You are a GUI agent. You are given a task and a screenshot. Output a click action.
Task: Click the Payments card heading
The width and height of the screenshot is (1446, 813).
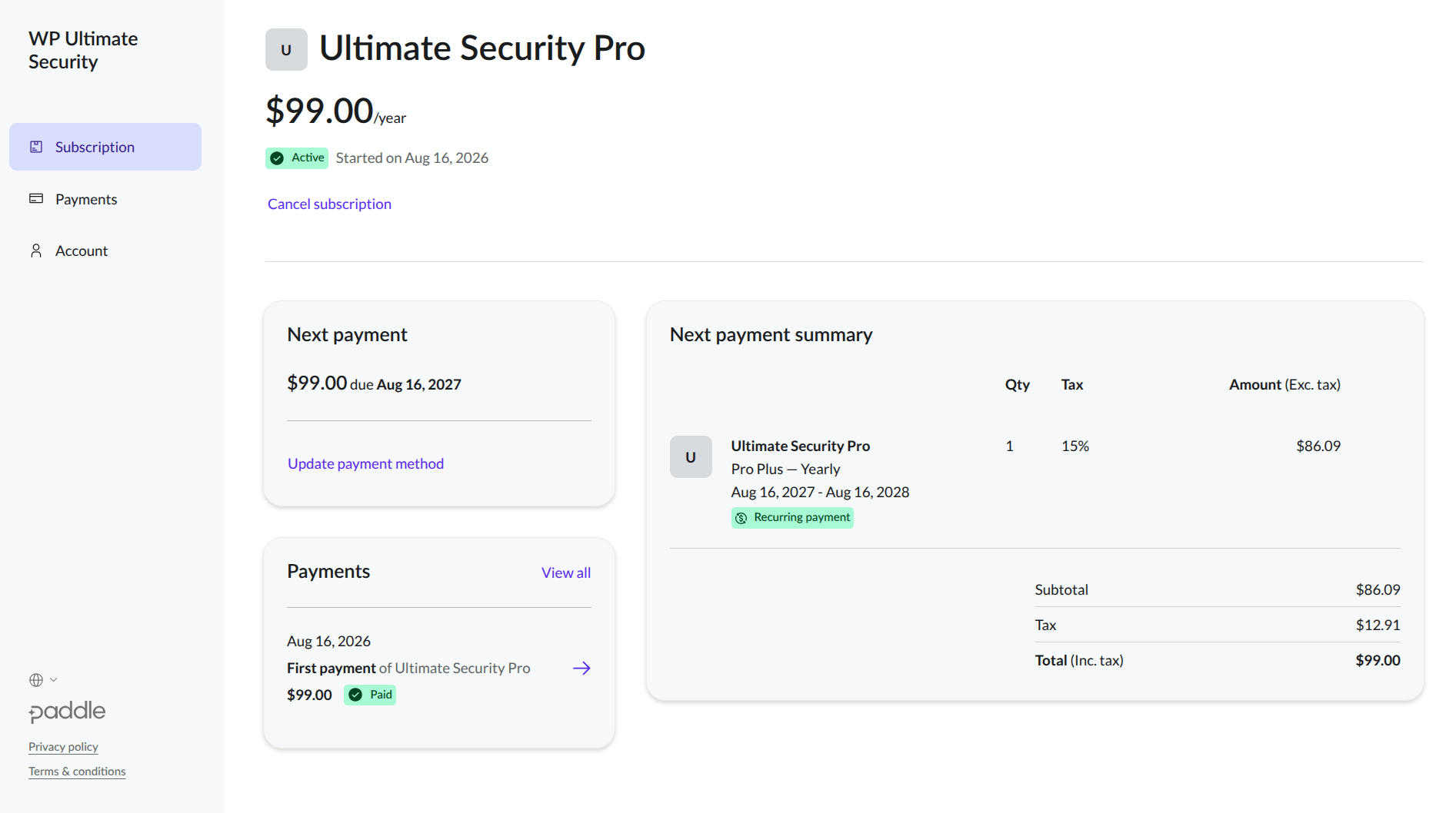tap(328, 571)
